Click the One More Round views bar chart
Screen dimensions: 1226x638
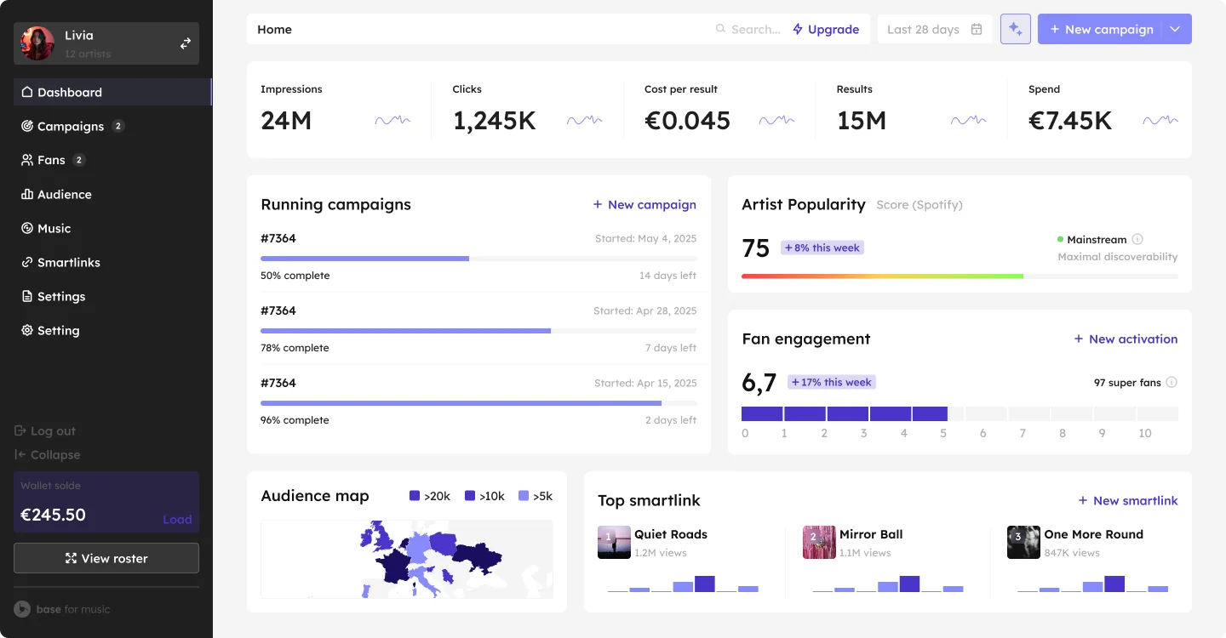(1093, 584)
